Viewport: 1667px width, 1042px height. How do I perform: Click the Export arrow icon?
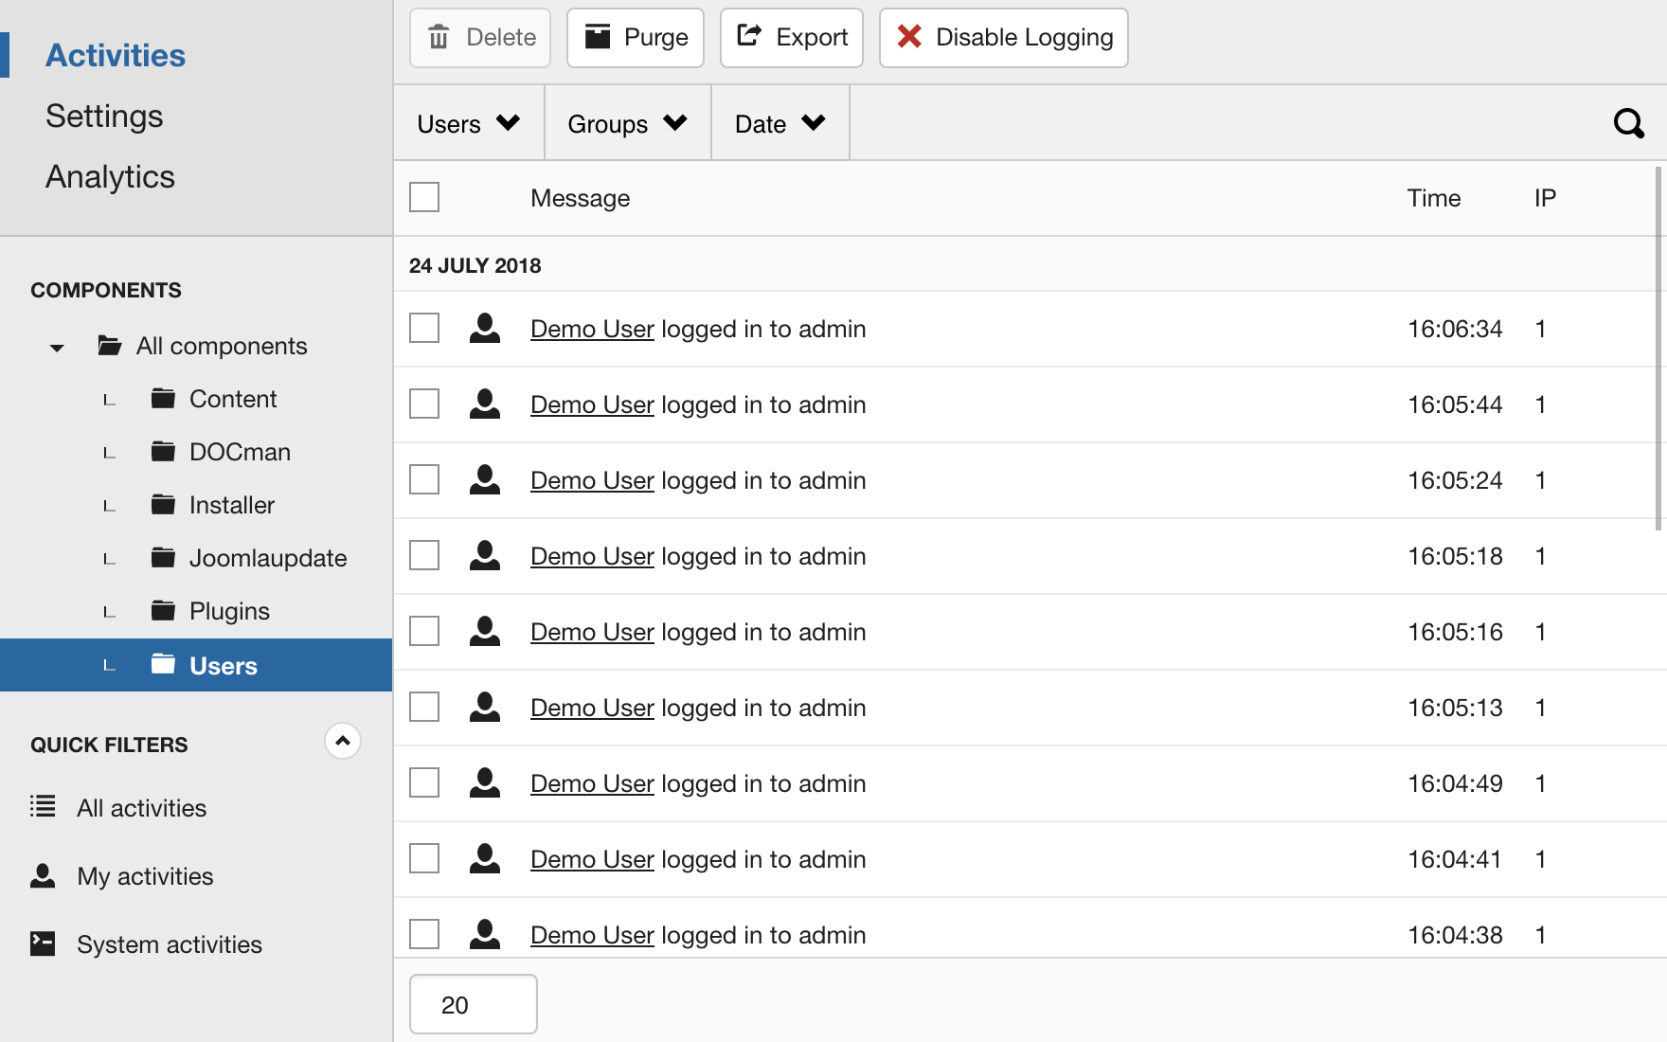pos(749,36)
